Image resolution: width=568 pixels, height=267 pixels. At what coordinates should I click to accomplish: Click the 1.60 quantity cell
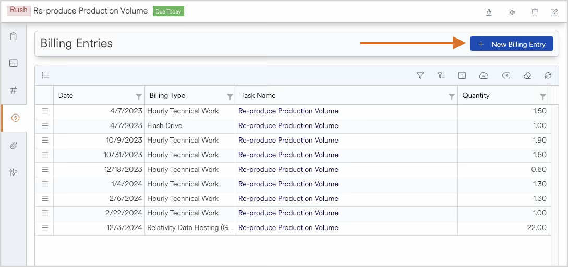click(504, 155)
